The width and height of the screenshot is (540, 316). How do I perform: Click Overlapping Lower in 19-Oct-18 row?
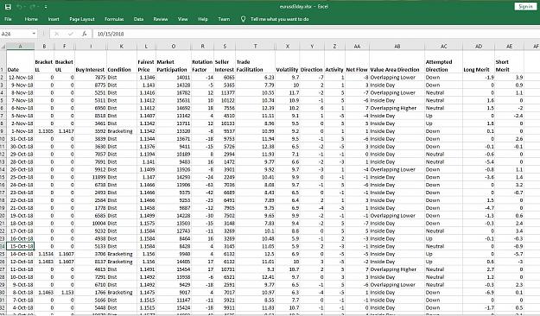click(x=397, y=216)
